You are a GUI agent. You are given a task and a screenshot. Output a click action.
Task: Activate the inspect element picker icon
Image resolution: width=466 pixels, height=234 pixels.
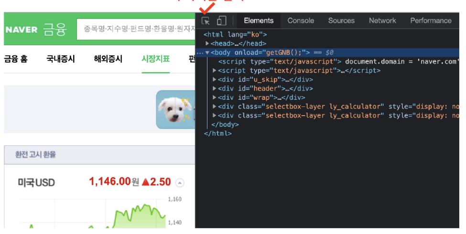[x=206, y=21]
